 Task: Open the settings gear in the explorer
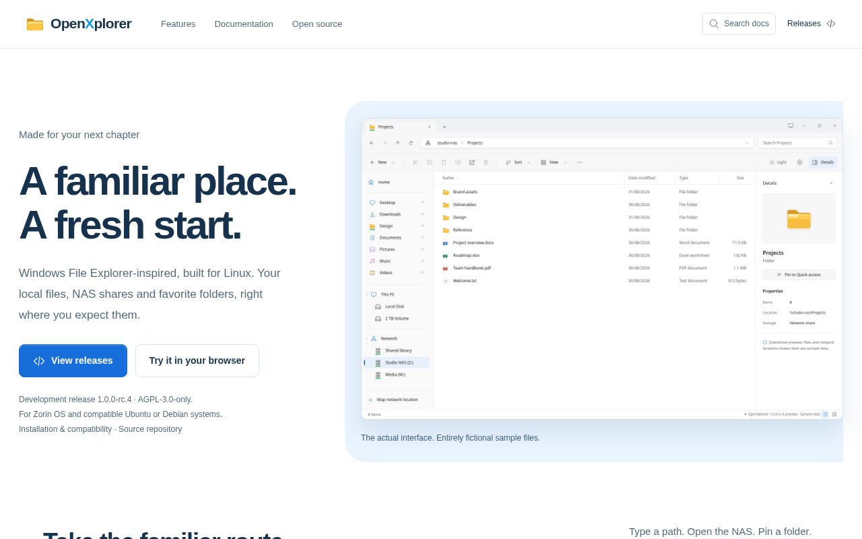pyautogui.click(x=800, y=162)
